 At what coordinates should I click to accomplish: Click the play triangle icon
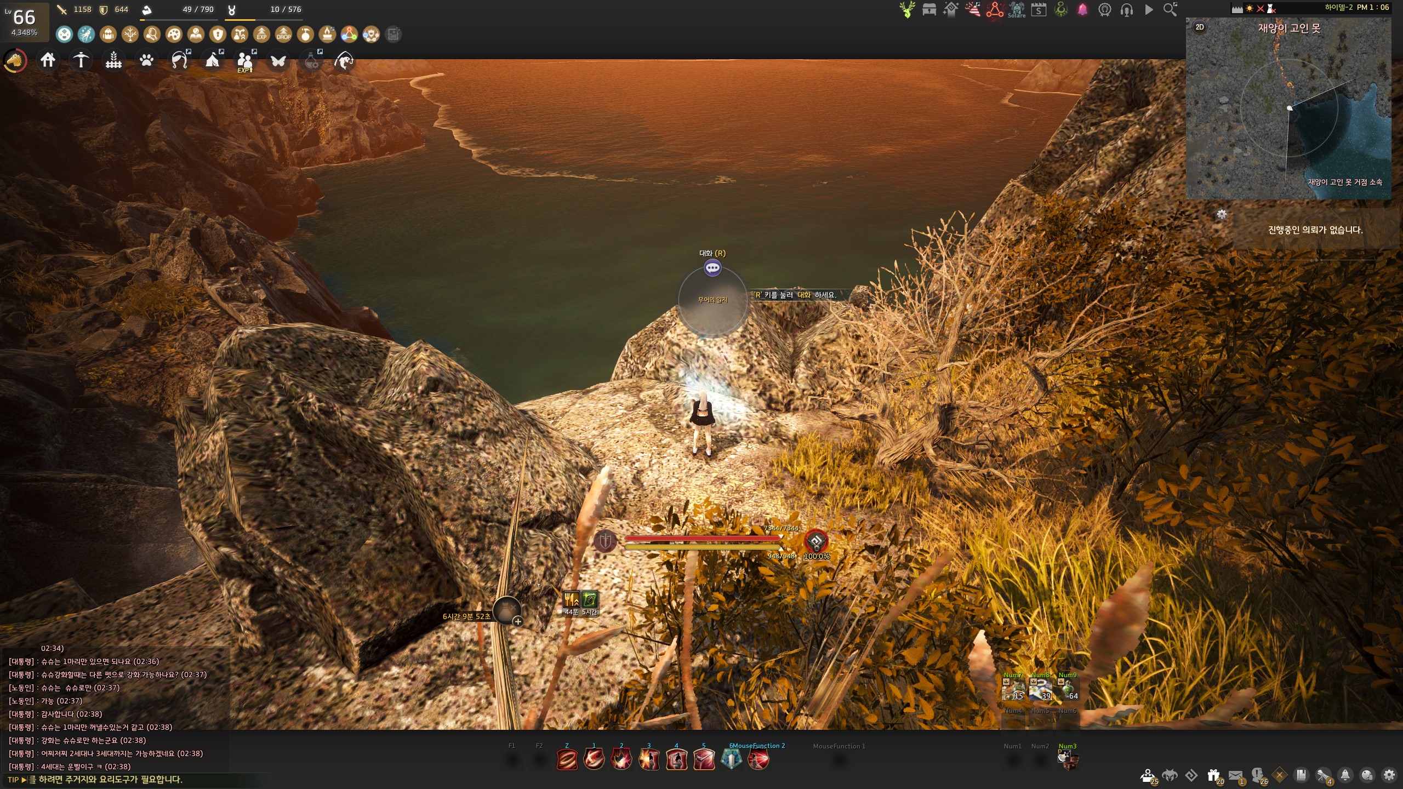1149,10
